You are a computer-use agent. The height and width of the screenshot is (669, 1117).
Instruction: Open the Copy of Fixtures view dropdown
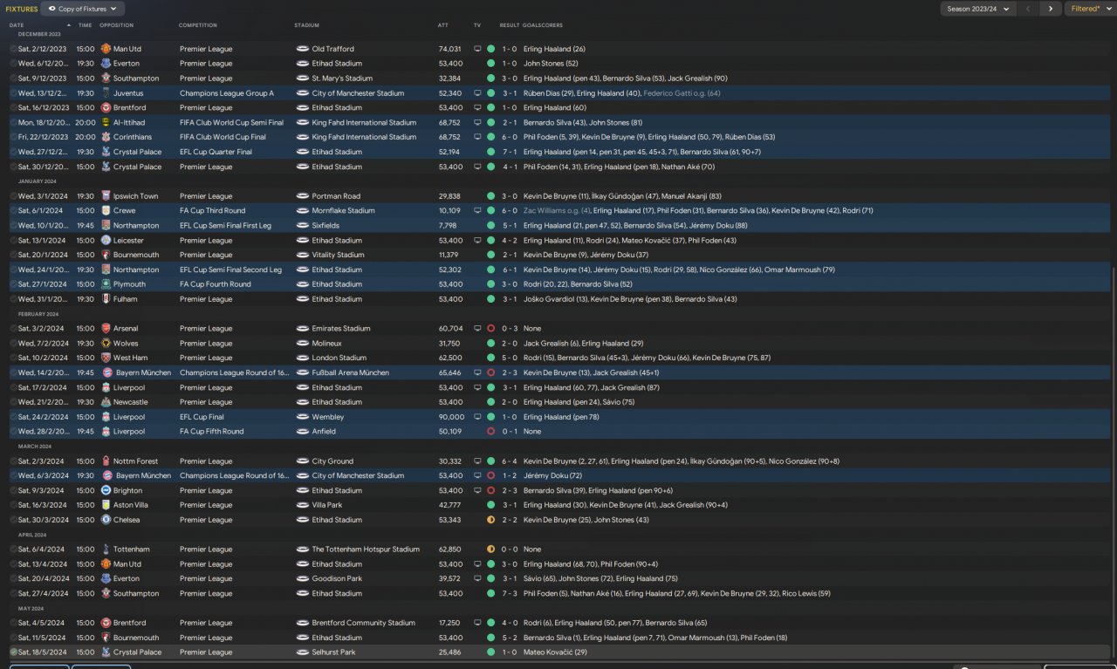pos(83,9)
